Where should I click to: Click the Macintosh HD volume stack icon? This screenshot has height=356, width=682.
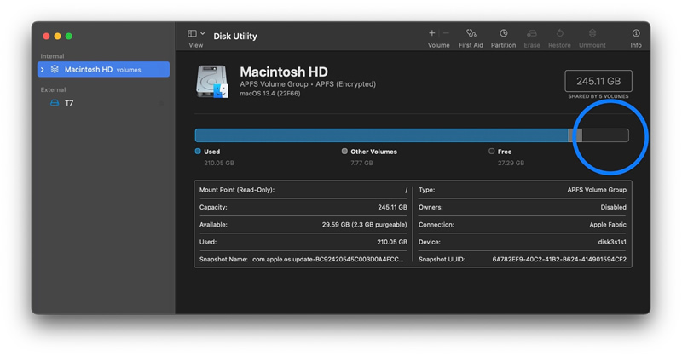point(55,69)
